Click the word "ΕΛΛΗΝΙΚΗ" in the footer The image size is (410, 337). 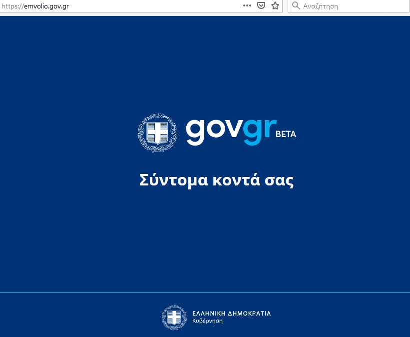click(209, 314)
